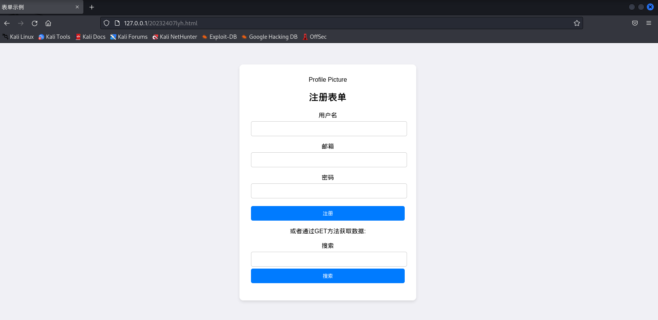The image size is (658, 320).
Task: Click the blue 搜索 submit button
Action: click(328, 276)
